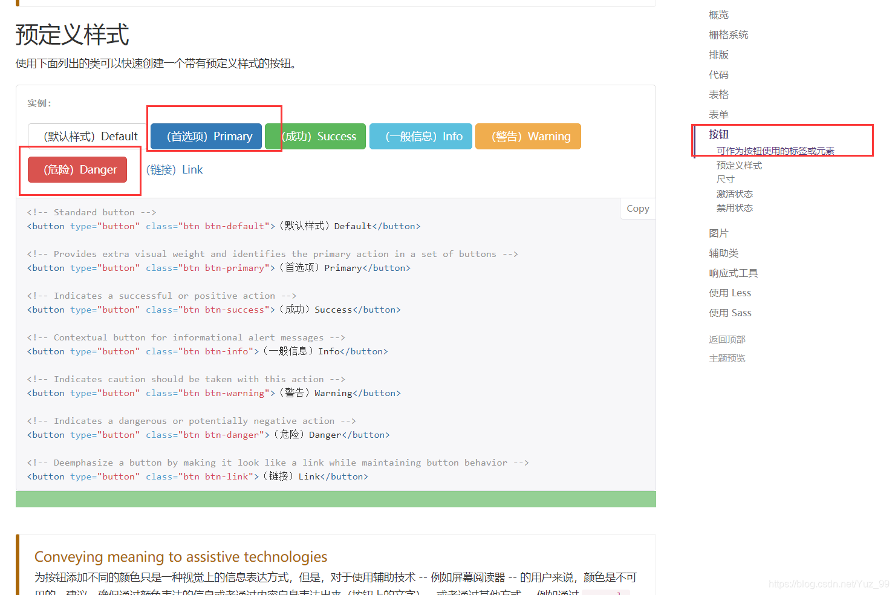This screenshot has width=895, height=595.
Task: Click the green (成功) Success button
Action: [x=316, y=136]
